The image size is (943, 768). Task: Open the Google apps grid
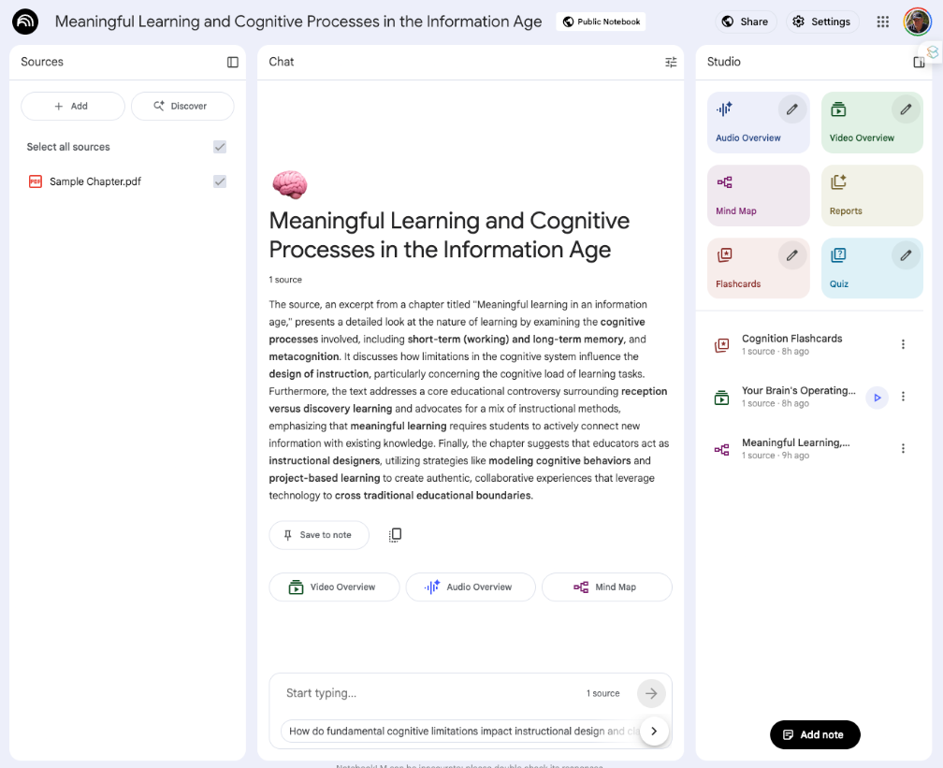point(882,22)
